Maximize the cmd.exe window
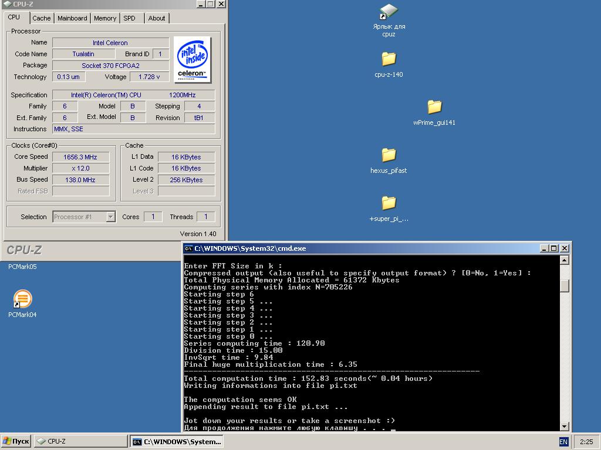Image resolution: width=601 pixels, height=450 pixels. 554,248
